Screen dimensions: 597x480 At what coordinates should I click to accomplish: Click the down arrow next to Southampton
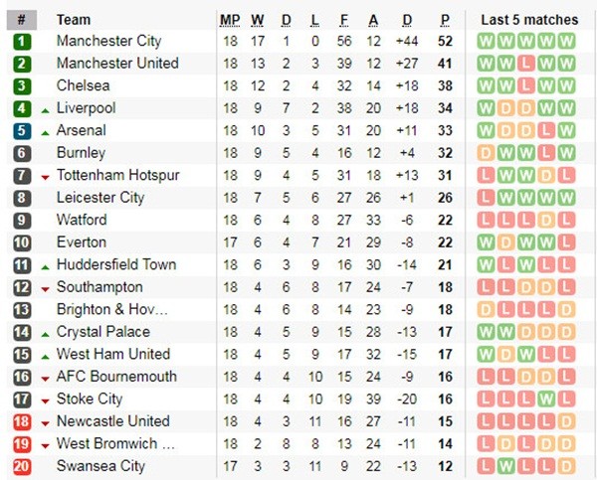[45, 288]
